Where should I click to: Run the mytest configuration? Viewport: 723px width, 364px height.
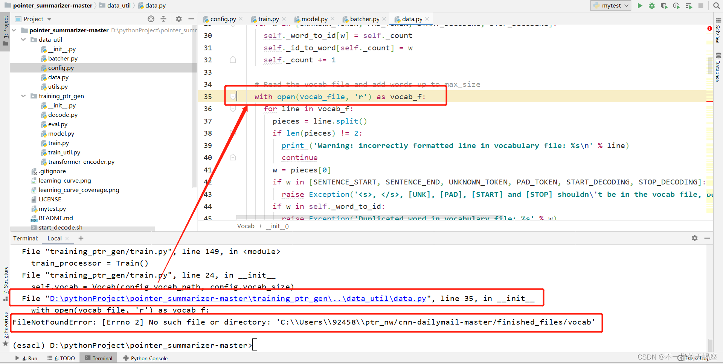[x=640, y=6]
